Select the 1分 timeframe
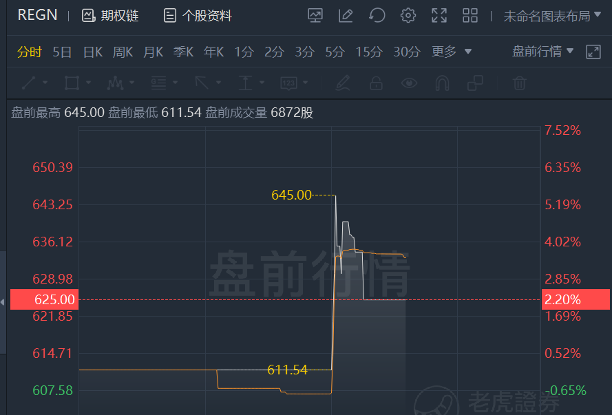The height and width of the screenshot is (415, 612). tap(244, 52)
